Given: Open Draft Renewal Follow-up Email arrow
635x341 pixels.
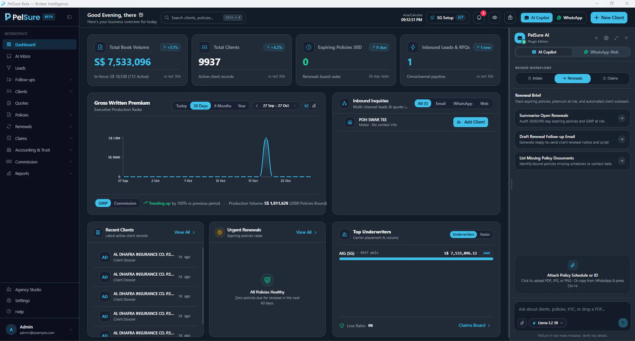Looking at the screenshot, I should (622, 139).
